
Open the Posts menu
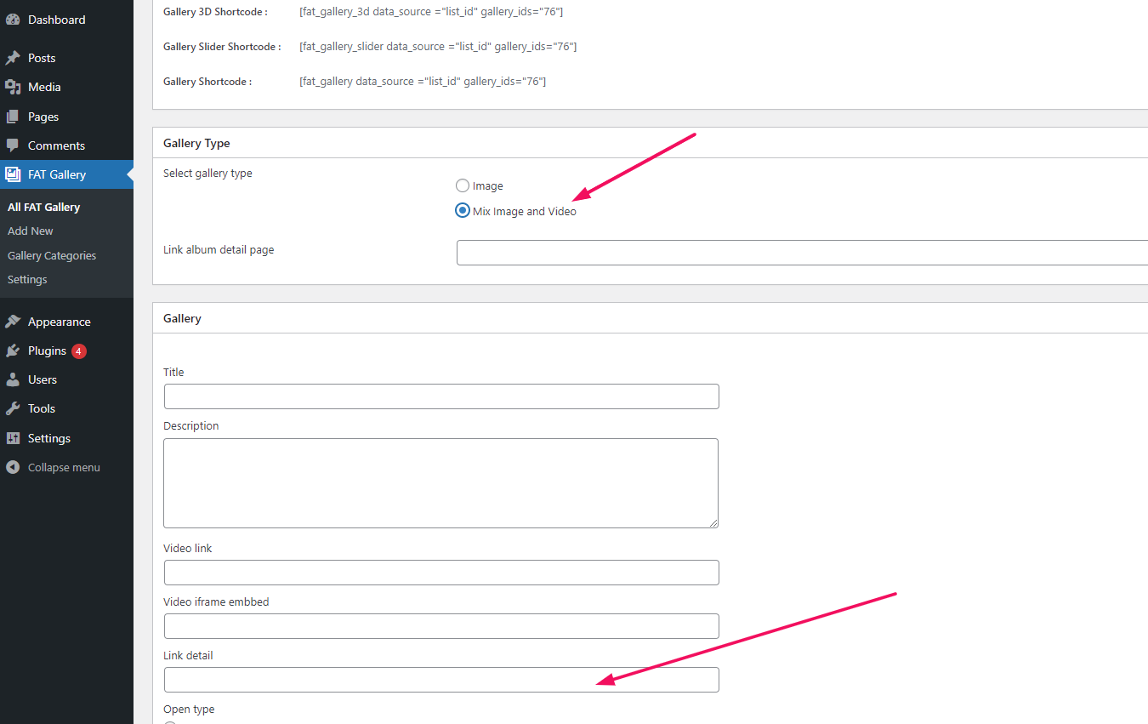(66, 58)
